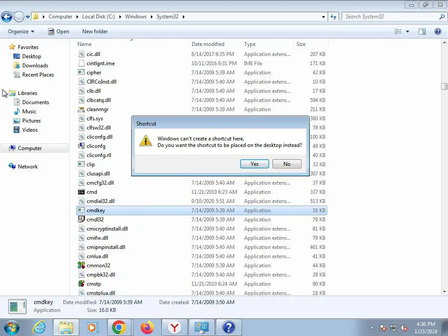
Task: Expand arrow after Computer breadcrumb
Action: click(x=77, y=17)
